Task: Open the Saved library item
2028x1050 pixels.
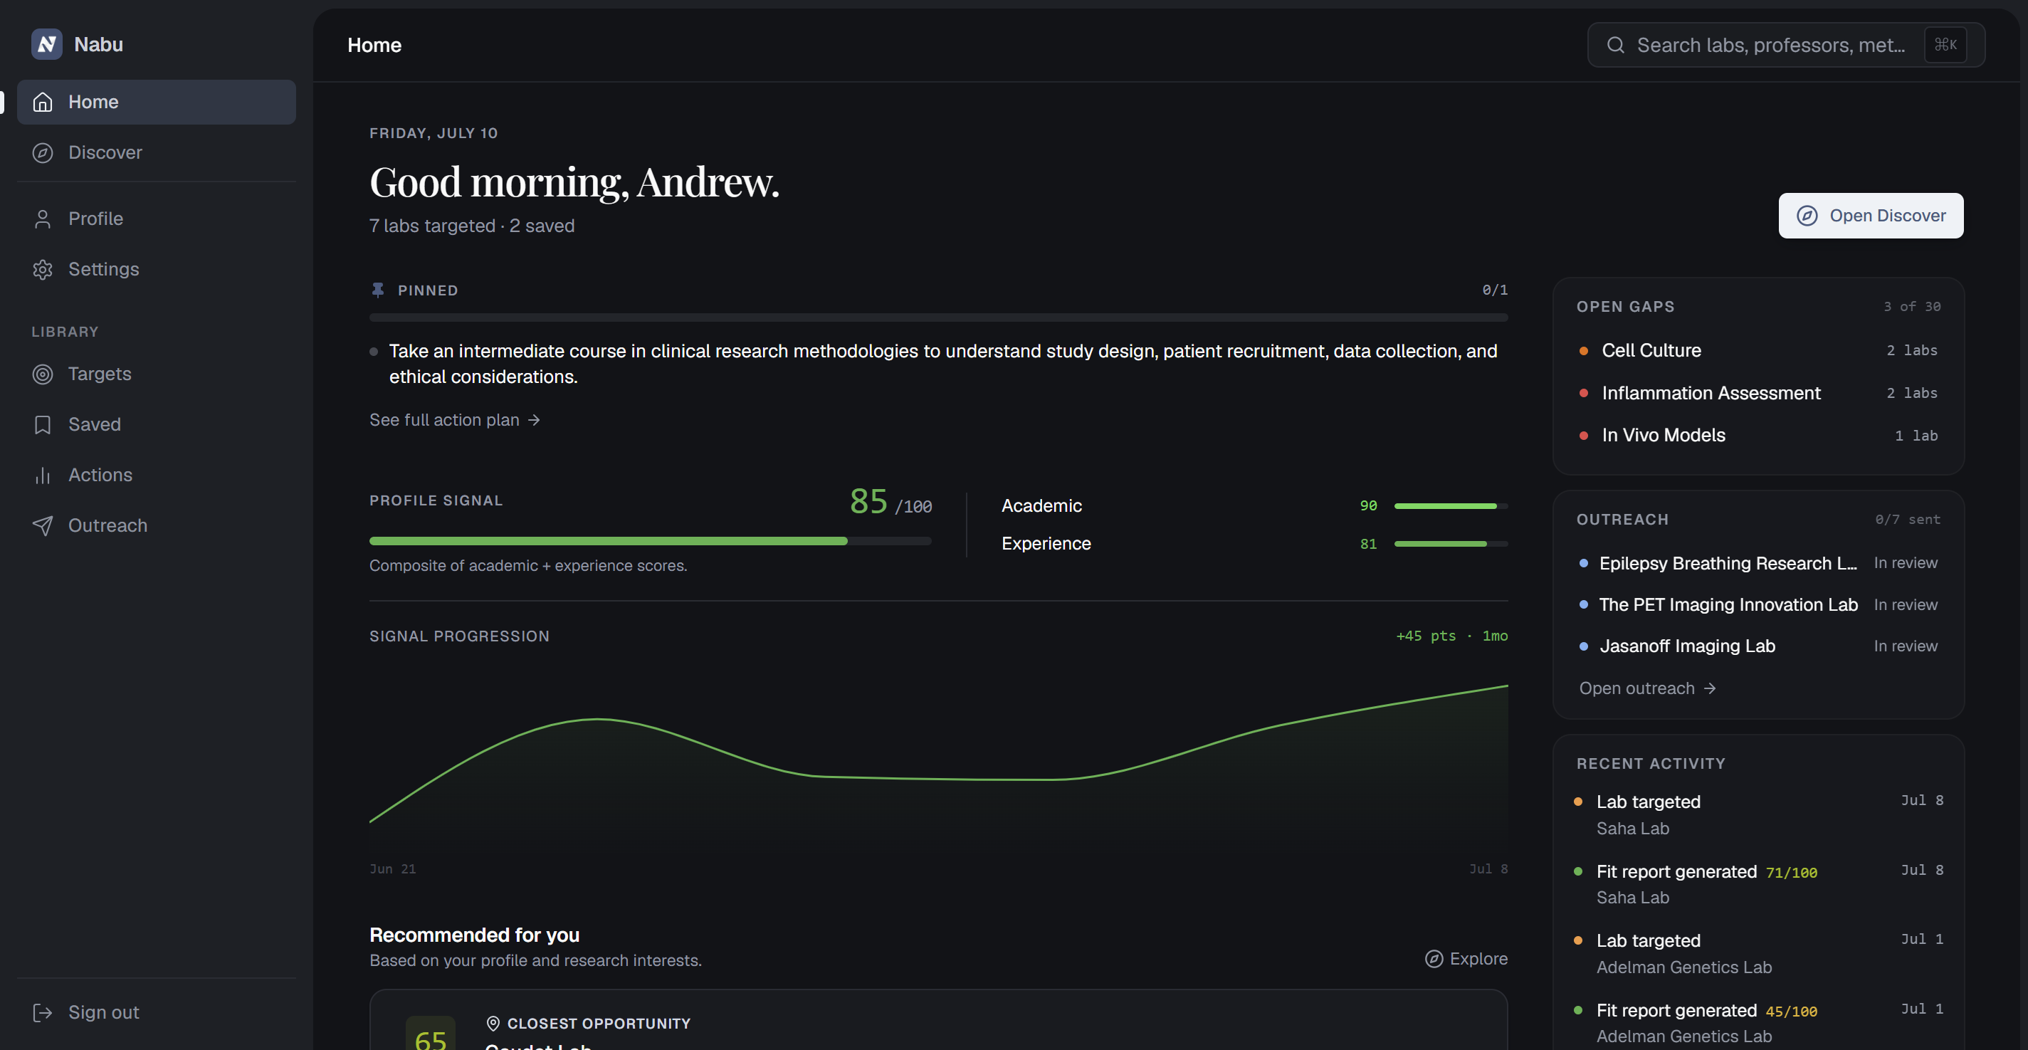Action: (x=157, y=424)
